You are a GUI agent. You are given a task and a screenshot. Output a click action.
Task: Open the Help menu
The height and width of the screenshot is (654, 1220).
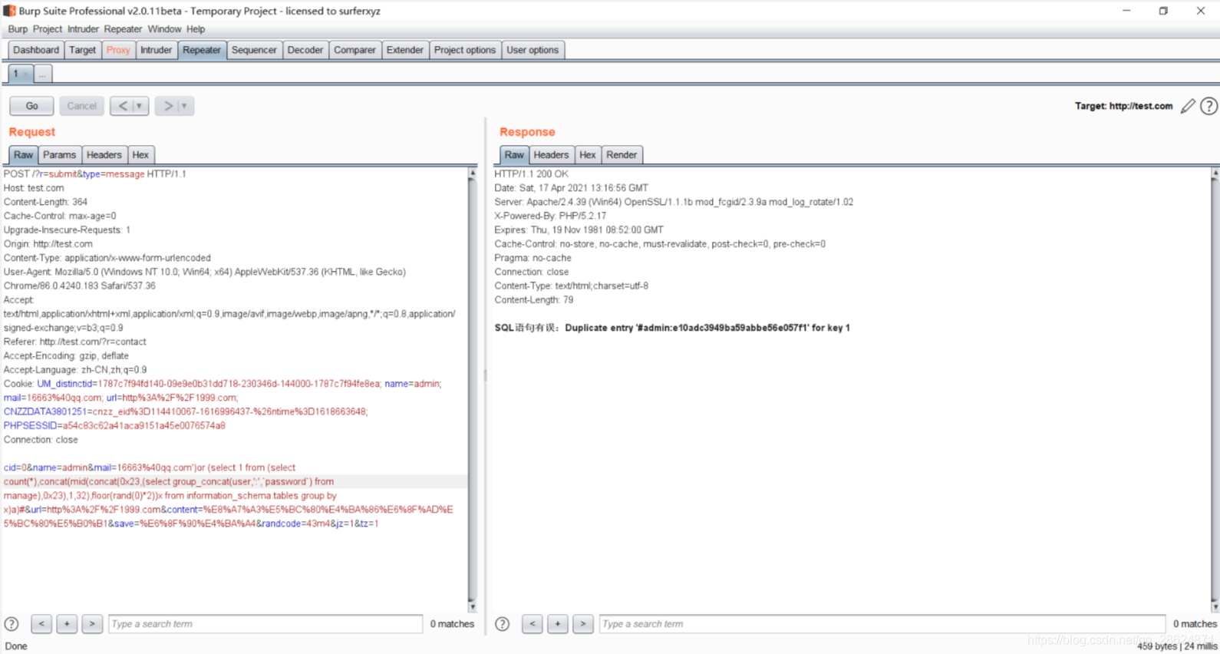click(196, 29)
